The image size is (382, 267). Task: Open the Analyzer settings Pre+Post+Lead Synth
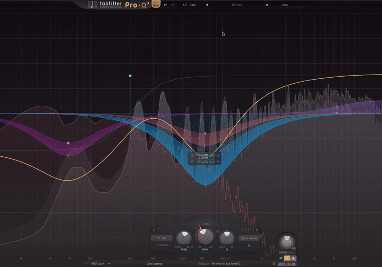tap(227, 263)
